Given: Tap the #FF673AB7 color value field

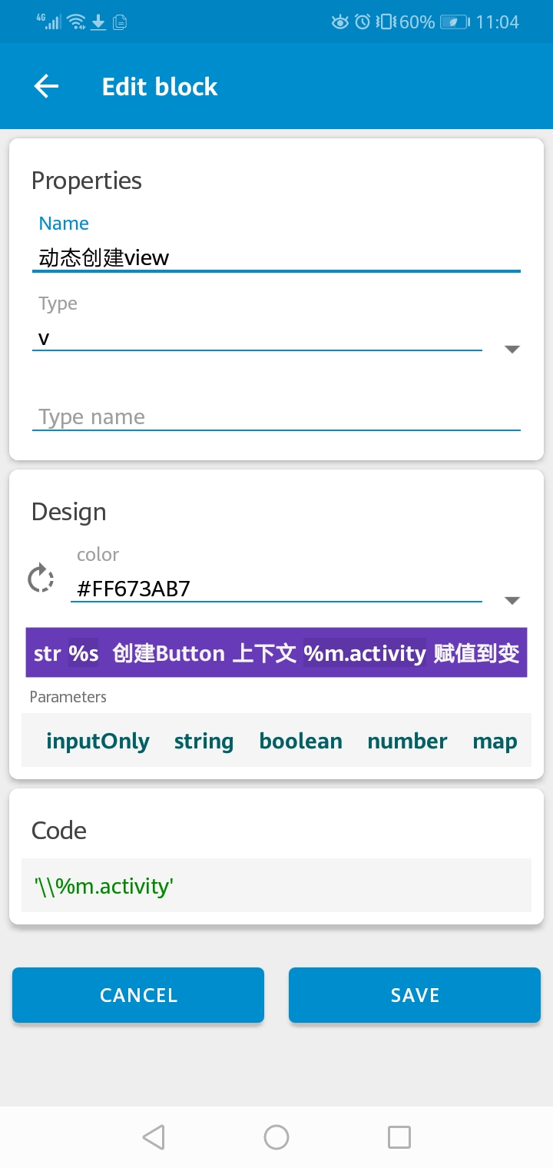Looking at the screenshot, I should pyautogui.click(x=276, y=587).
